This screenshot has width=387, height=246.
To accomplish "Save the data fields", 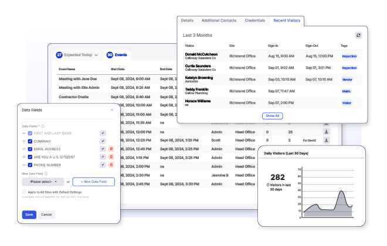I will (29, 214).
